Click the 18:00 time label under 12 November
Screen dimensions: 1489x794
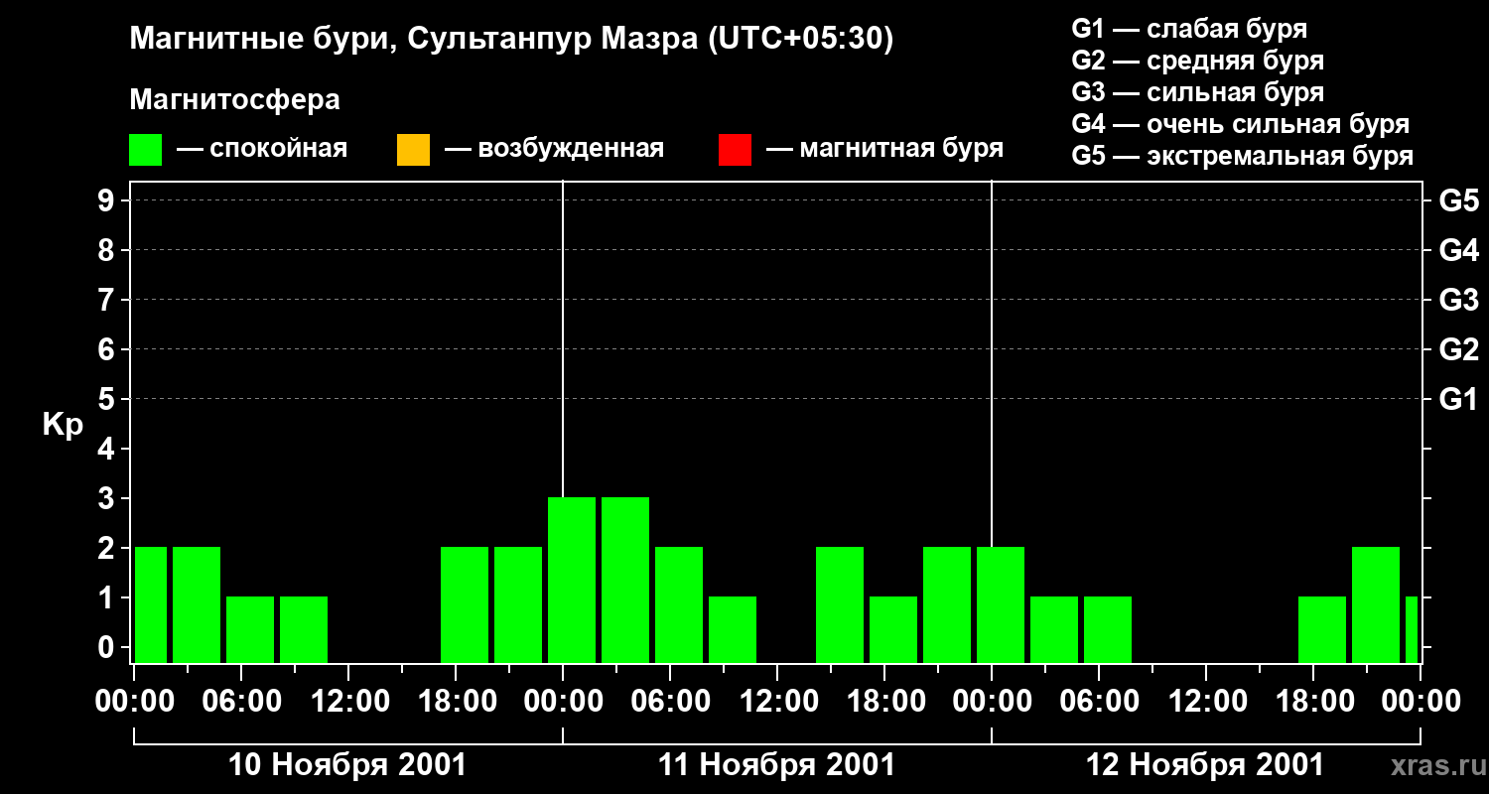click(x=1313, y=701)
